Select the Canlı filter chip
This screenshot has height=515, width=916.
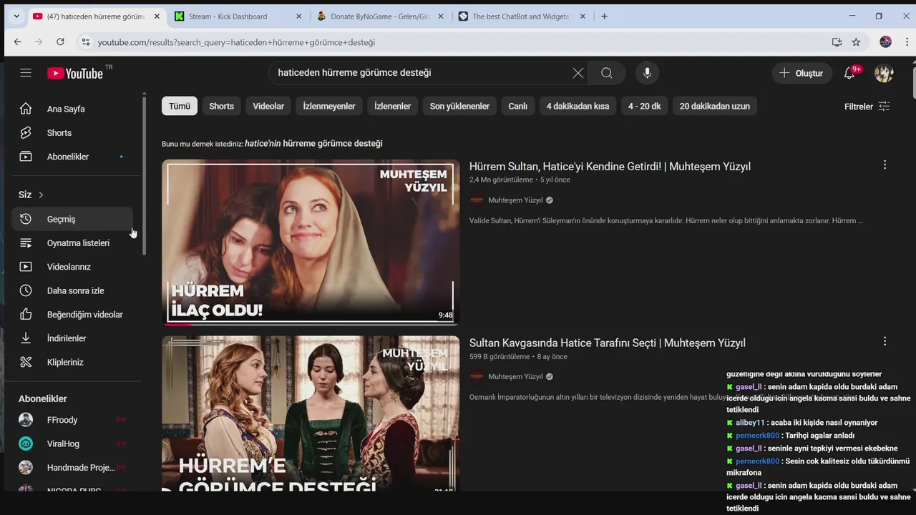pyautogui.click(x=518, y=106)
